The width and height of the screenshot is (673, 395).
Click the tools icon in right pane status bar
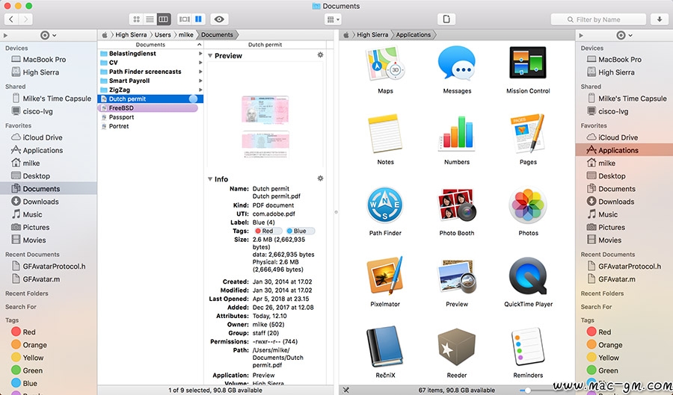pos(346,391)
